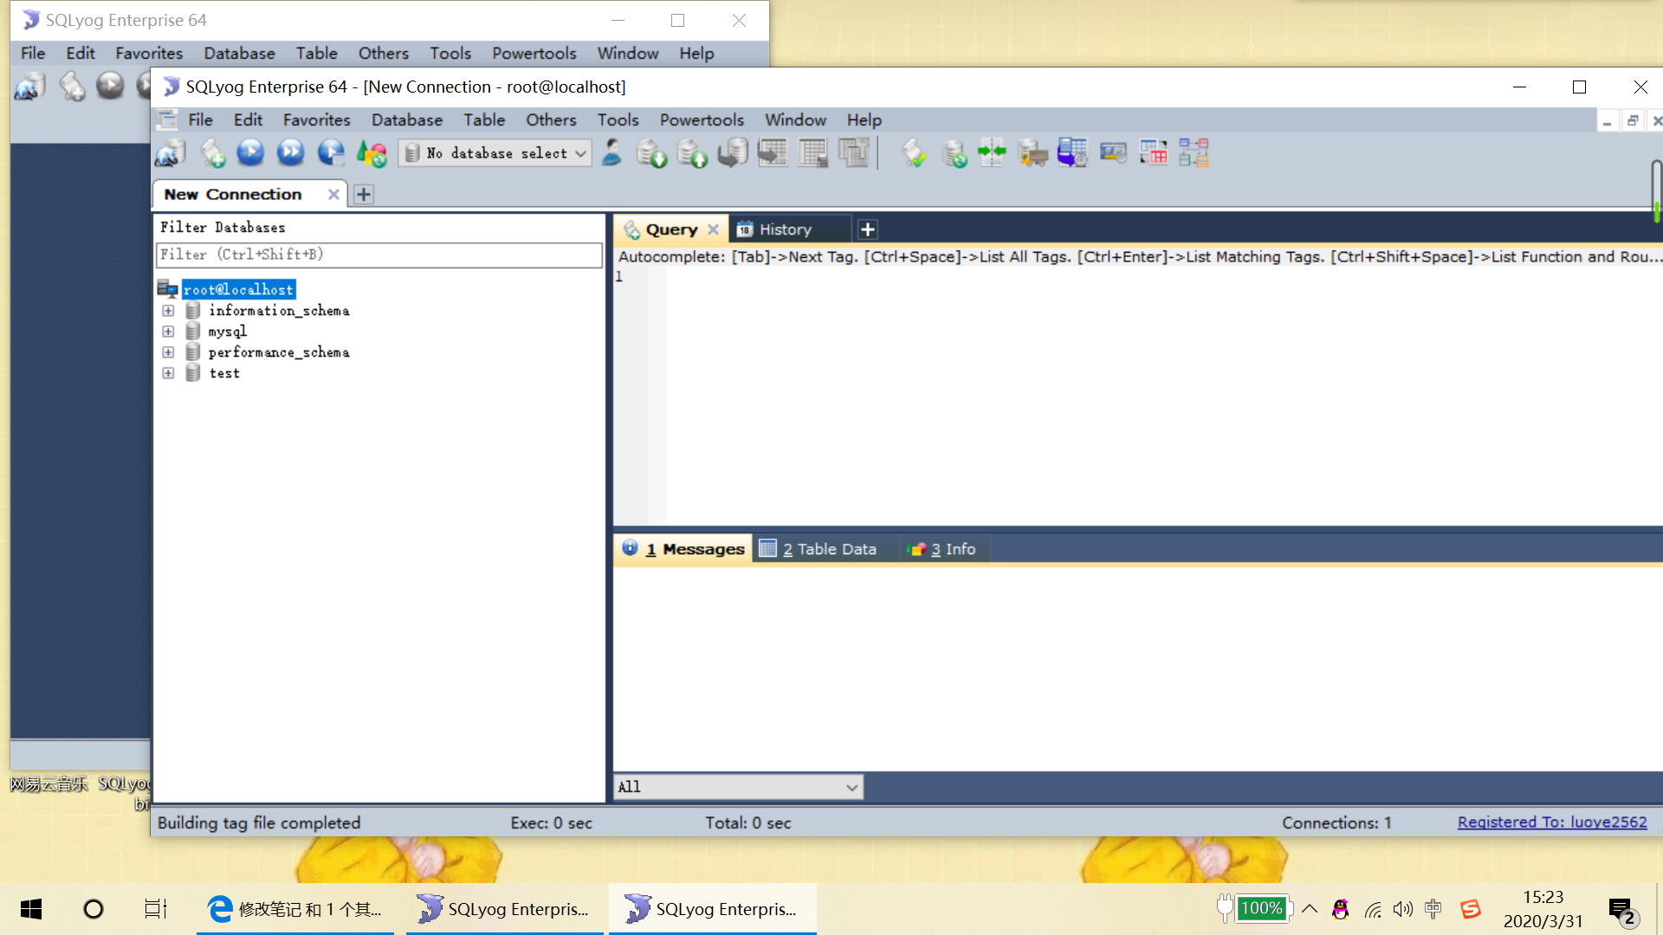Click the Alter table toolbar icon
This screenshot has height=935, width=1663.
pos(813,153)
